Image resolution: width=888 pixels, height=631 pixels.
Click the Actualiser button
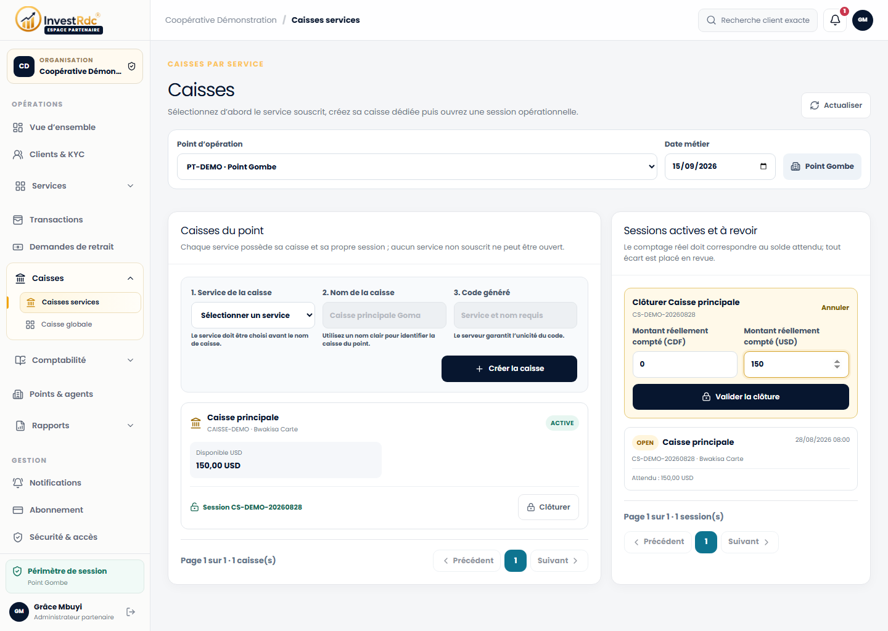click(836, 105)
